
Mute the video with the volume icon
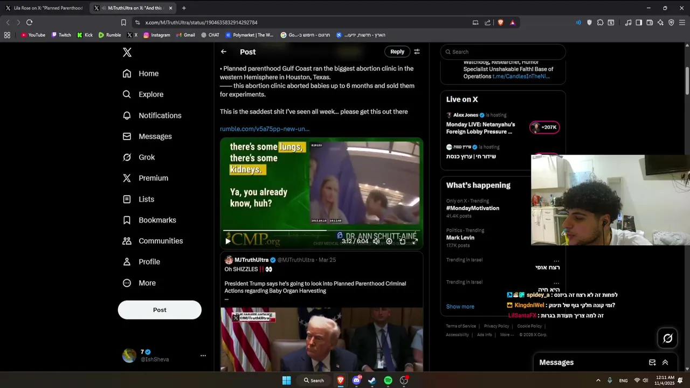pos(376,241)
